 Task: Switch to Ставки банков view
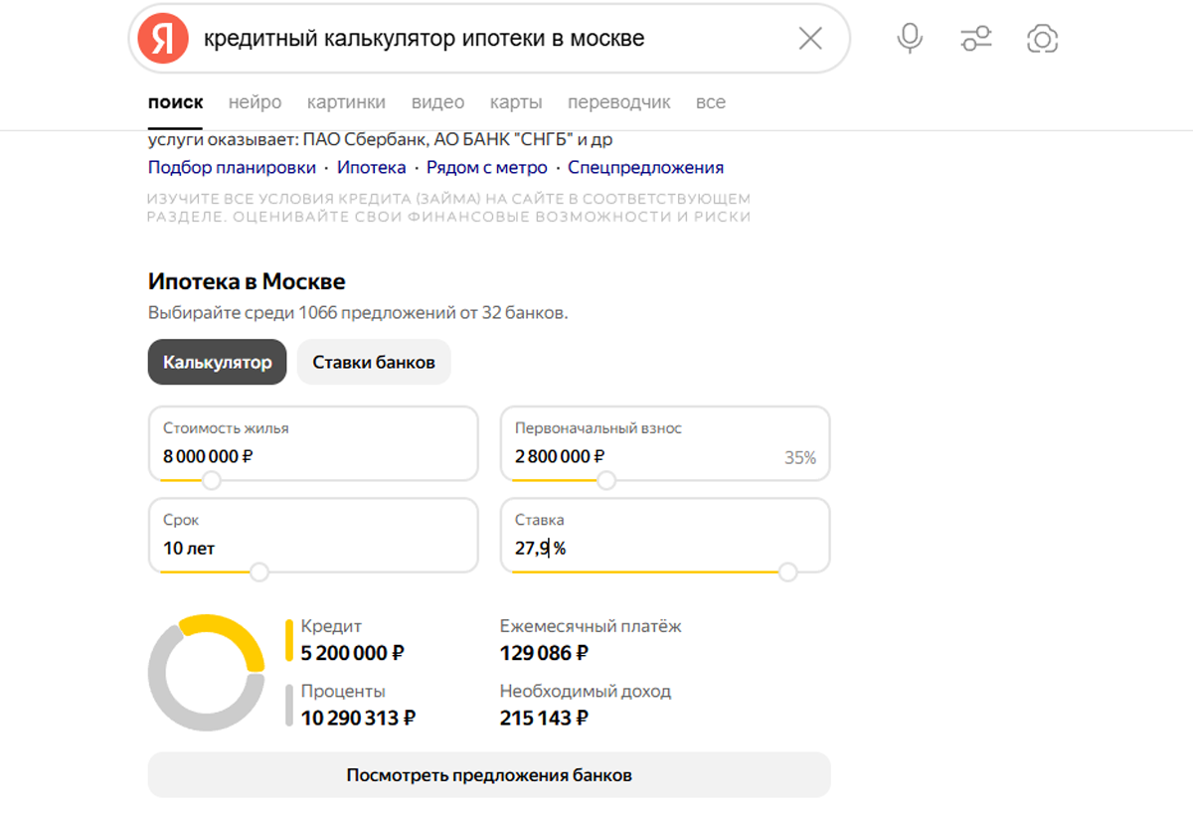374,362
